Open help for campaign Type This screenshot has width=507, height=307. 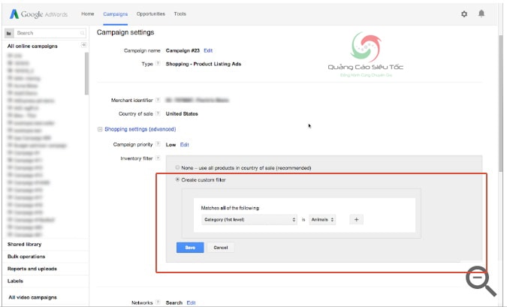[x=158, y=63]
